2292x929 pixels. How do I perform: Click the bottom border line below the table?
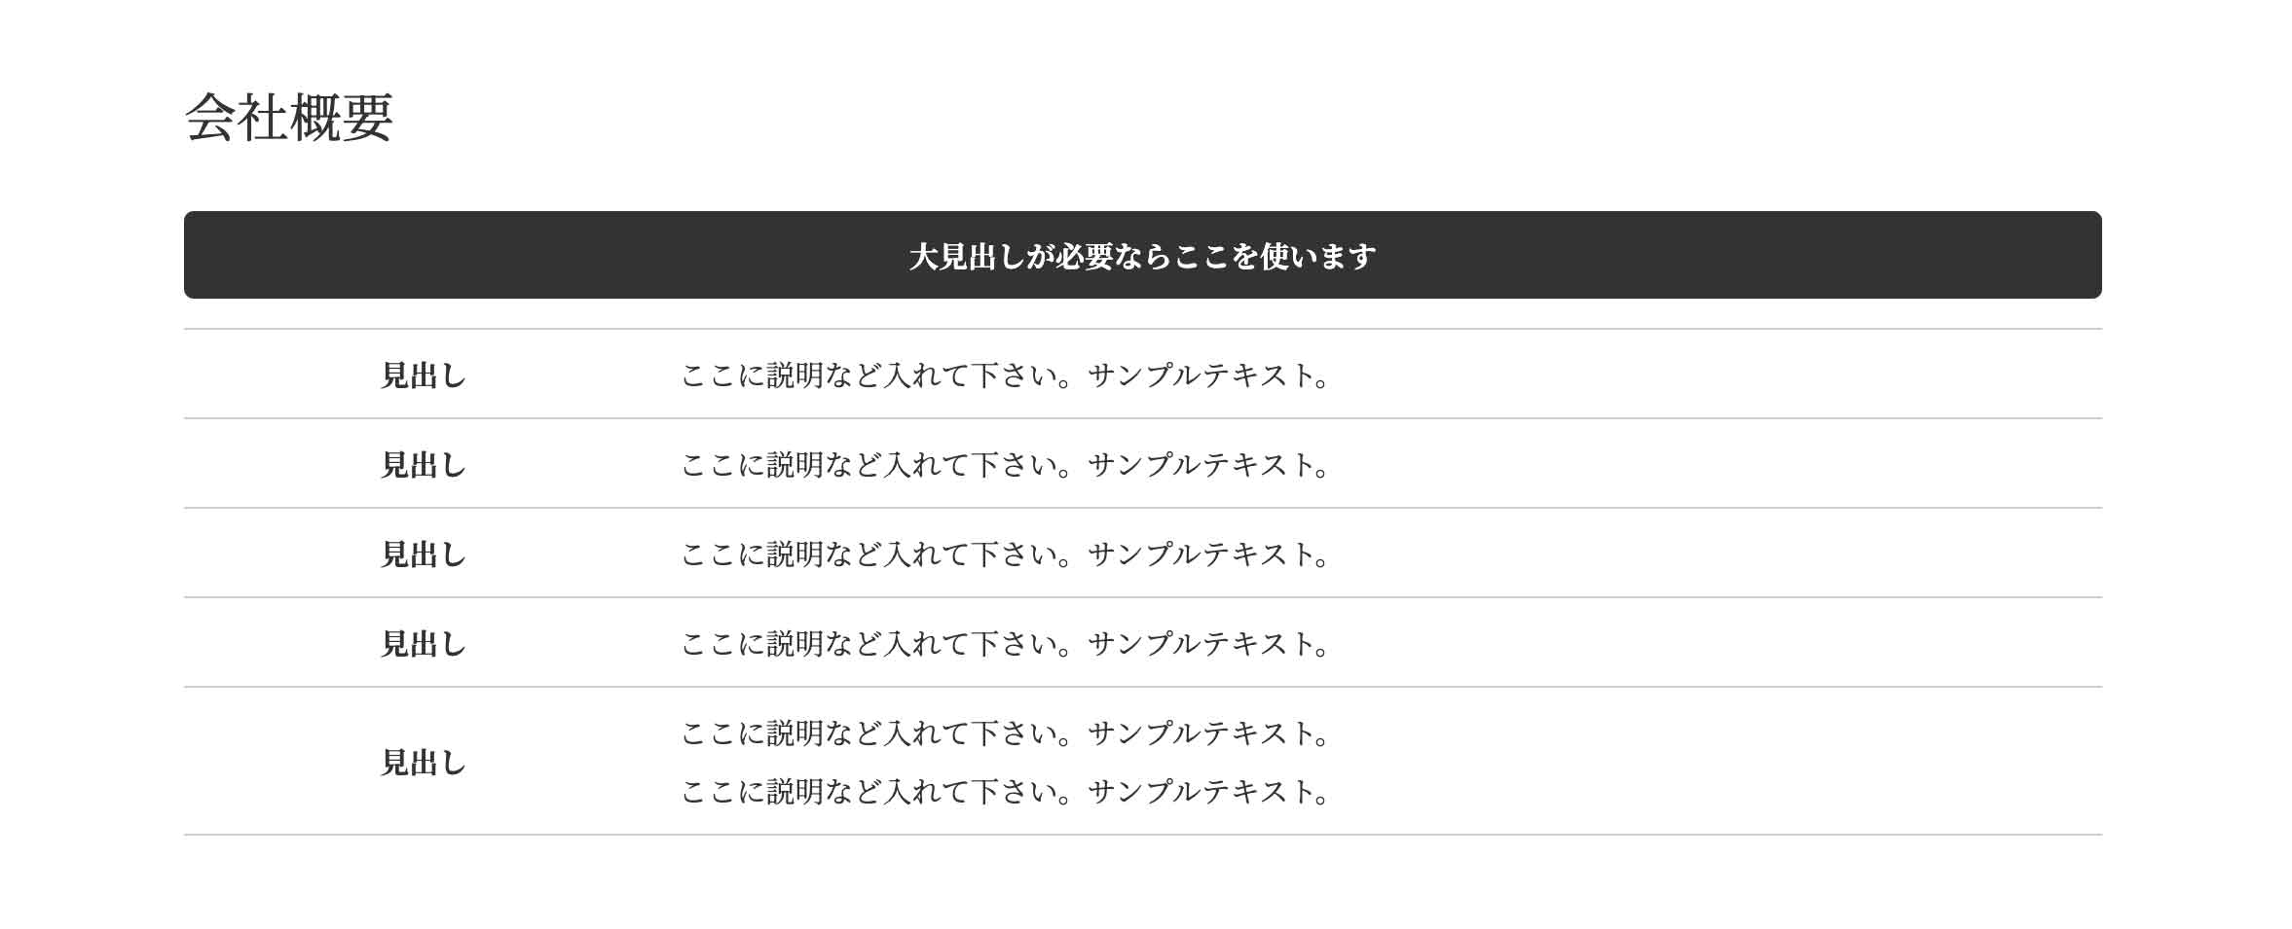point(1142,835)
